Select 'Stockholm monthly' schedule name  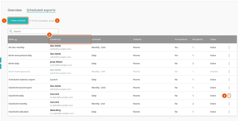click(18, 104)
